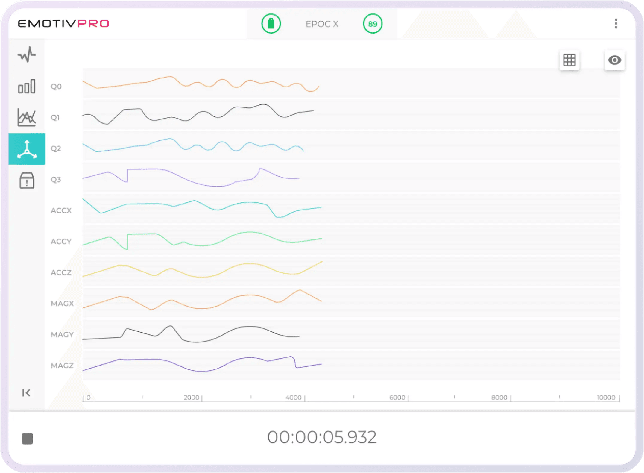Select the motion sensors view
Screen dimensions: 644x473
[x=27, y=149]
